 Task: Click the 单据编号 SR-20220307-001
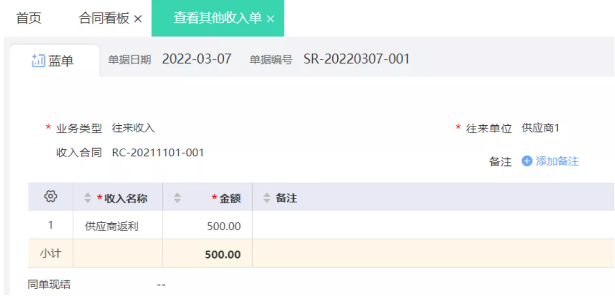coord(357,59)
